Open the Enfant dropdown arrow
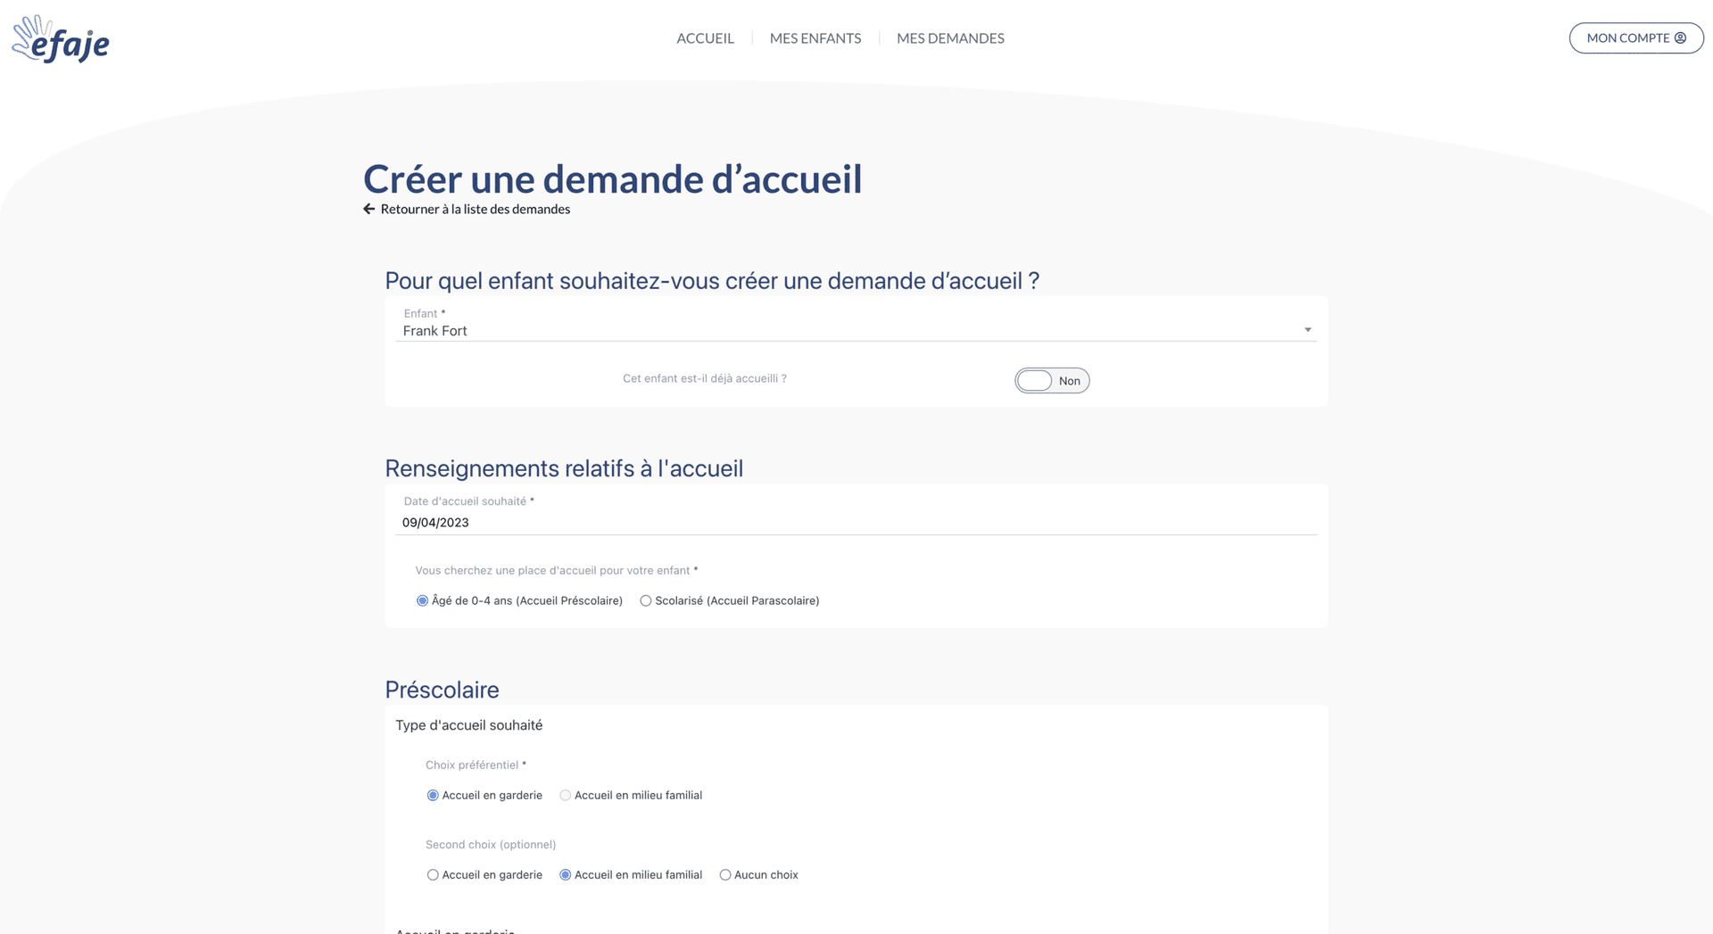The height and width of the screenshot is (934, 1713). (x=1307, y=330)
